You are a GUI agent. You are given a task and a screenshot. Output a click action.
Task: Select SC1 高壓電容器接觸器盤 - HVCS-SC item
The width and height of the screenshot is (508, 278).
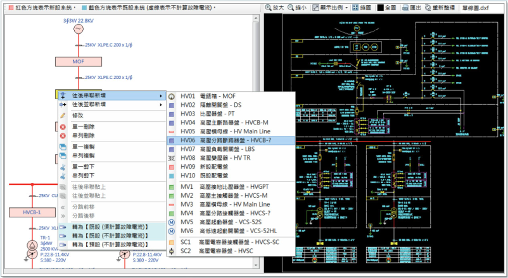click(231, 242)
